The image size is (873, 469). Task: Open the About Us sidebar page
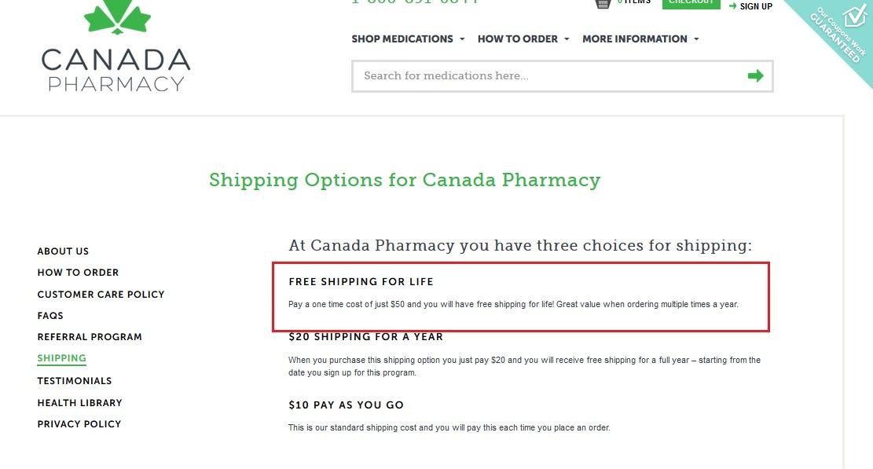click(63, 251)
